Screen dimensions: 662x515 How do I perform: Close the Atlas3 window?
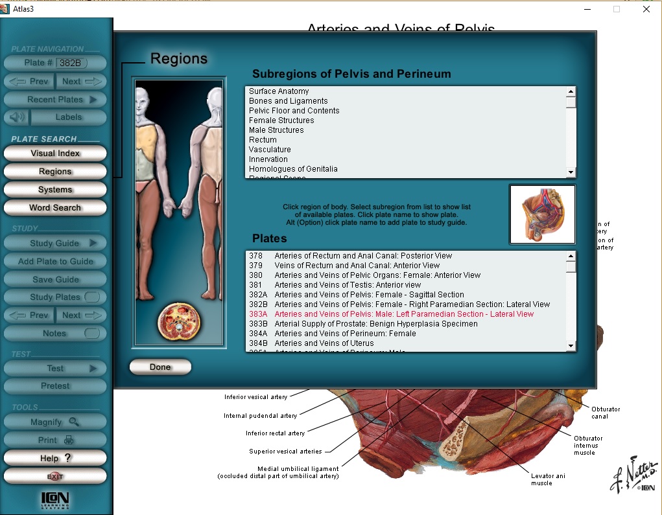pos(646,9)
